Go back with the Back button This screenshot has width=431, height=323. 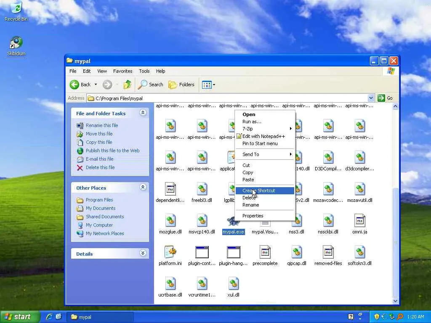pyautogui.click(x=80, y=85)
